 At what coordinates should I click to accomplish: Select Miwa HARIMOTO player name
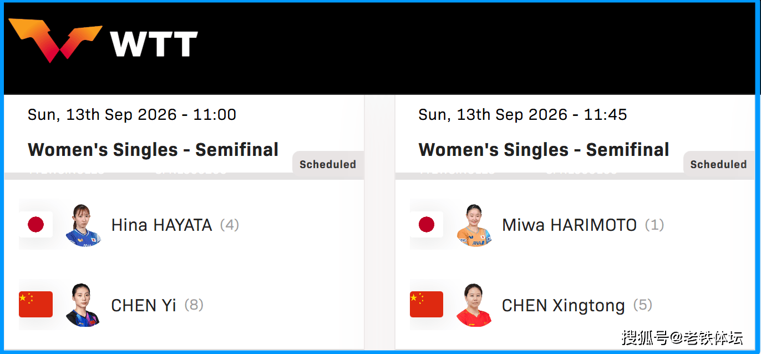pos(569,225)
